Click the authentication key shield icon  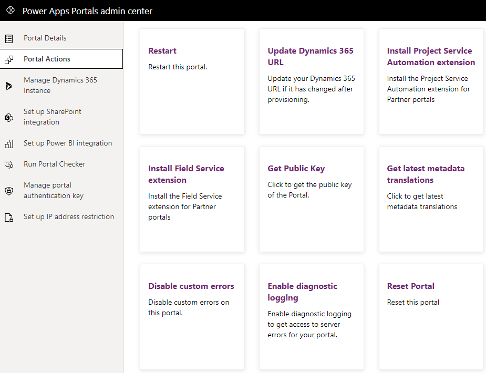click(x=9, y=191)
